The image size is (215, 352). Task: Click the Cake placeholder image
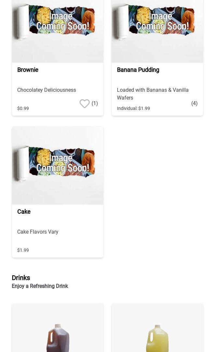(57, 166)
